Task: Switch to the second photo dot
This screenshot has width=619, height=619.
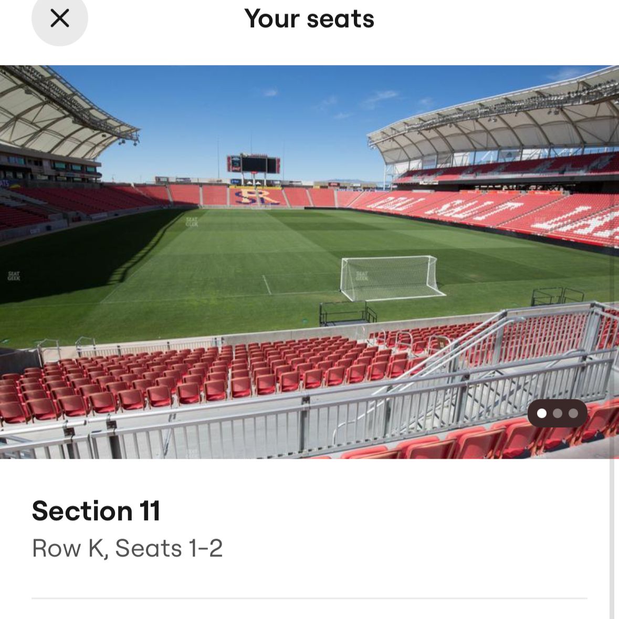Action: point(558,414)
